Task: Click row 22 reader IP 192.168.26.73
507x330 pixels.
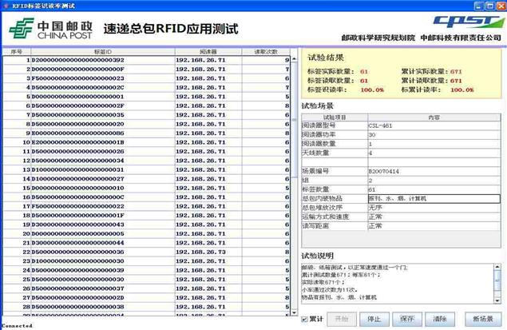Action: click(208, 252)
